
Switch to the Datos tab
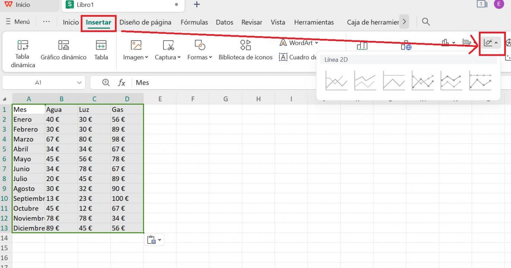224,22
